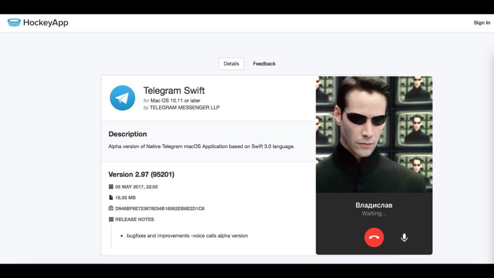Click the TELEGRAM MESSENGER LLP developer name
Screen dimensions: 494x278
tap(185, 107)
